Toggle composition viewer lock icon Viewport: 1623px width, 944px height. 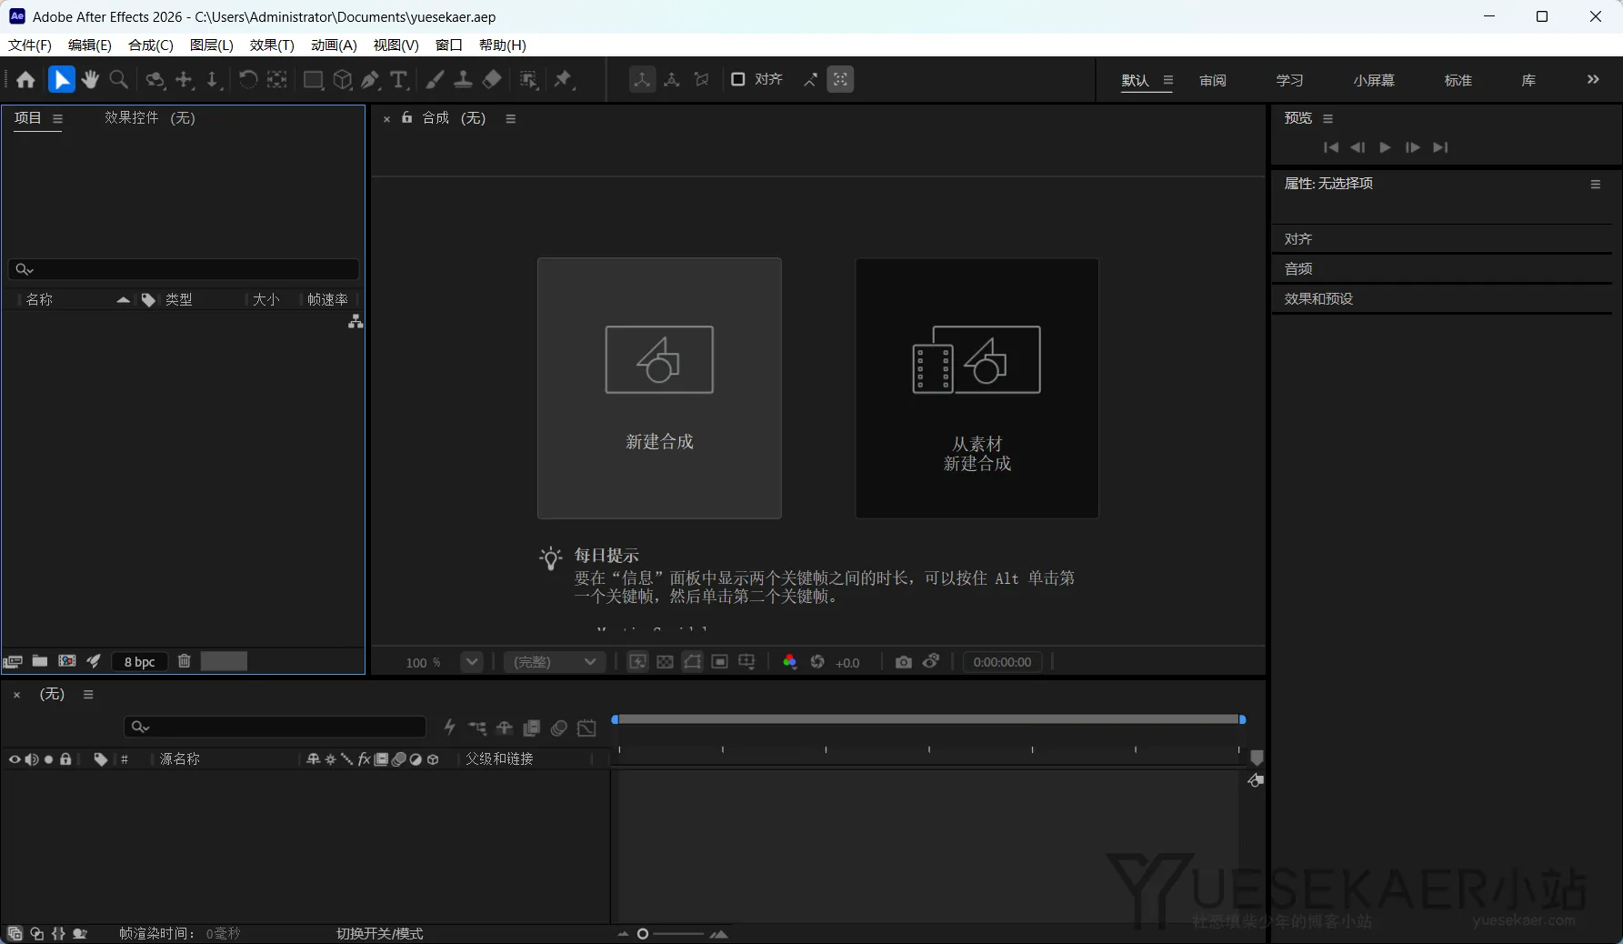tap(407, 117)
